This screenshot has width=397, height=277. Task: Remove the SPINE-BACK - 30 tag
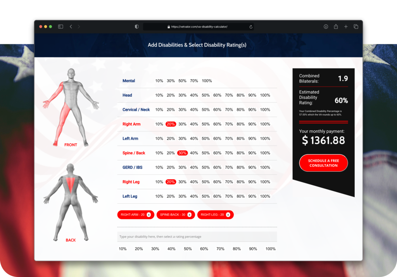190,214
